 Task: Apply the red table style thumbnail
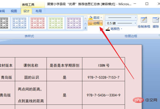[38, 23]
